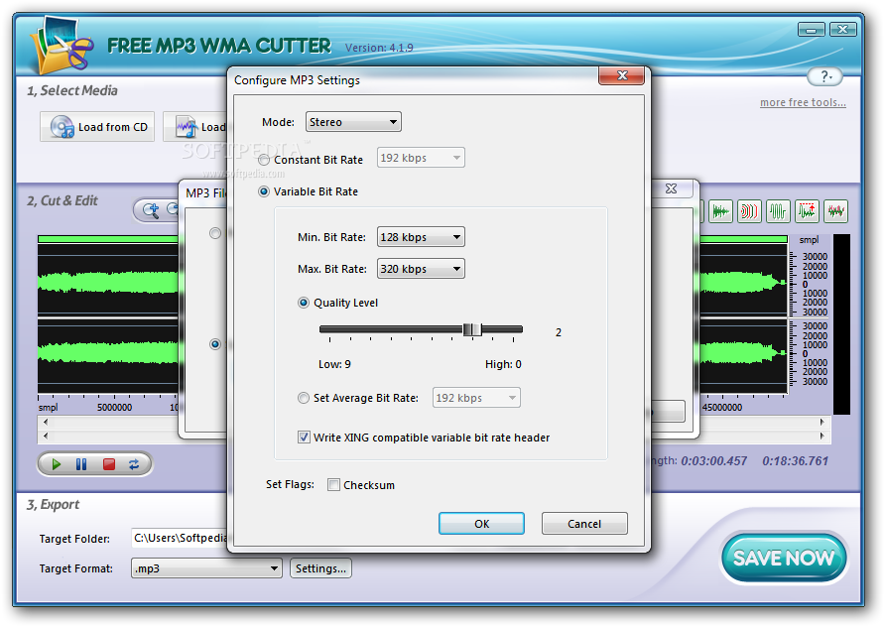Viewport: 885px width, 627px height.
Task: Enable the Checksum flag checkbox
Action: point(334,485)
